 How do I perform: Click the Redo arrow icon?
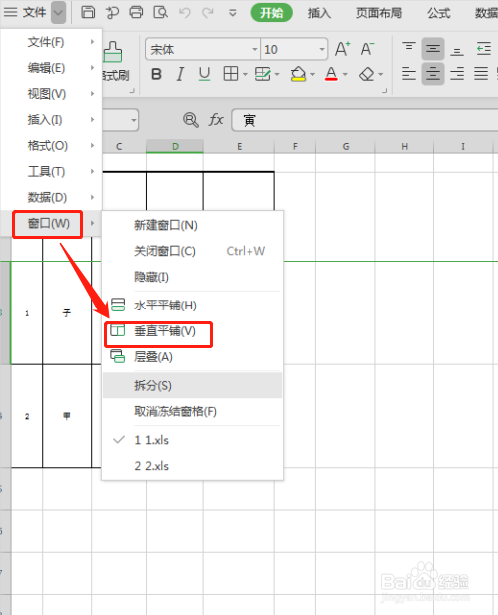click(x=207, y=13)
